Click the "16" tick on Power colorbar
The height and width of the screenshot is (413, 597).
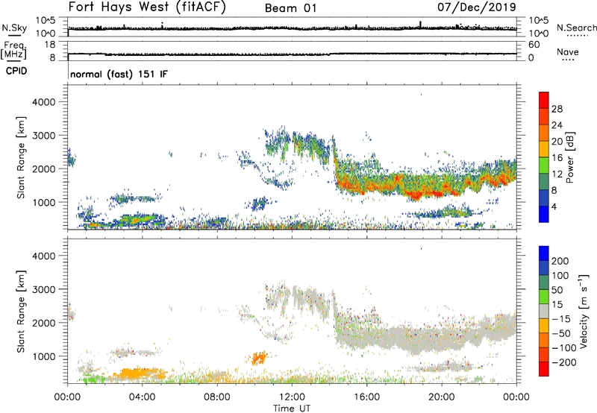557,158
